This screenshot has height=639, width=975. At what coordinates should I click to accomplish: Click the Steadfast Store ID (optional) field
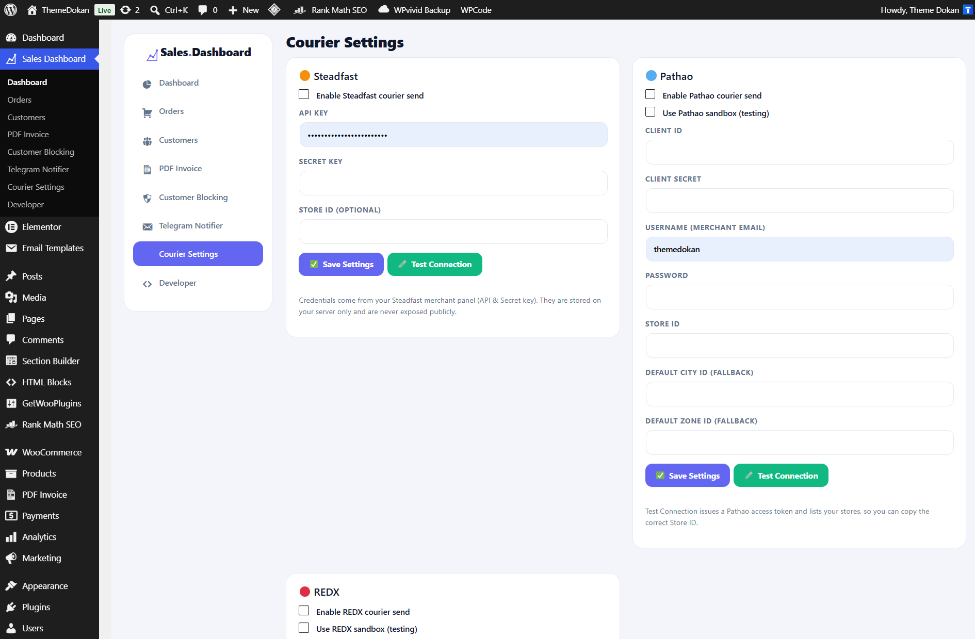[x=453, y=232]
